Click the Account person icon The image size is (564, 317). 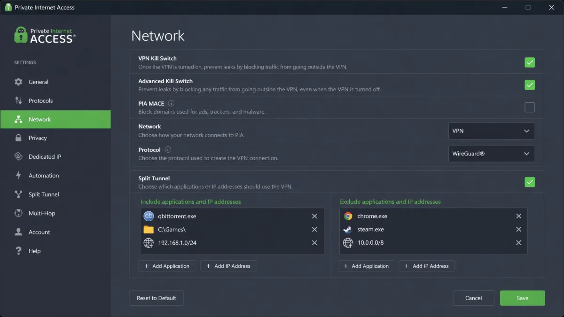(18, 232)
